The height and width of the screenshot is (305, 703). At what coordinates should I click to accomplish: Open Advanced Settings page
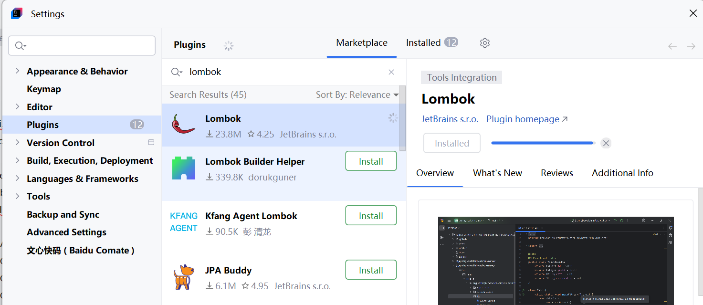click(66, 232)
